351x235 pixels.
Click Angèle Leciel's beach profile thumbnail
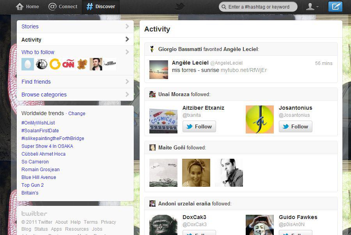pyautogui.click(x=159, y=70)
